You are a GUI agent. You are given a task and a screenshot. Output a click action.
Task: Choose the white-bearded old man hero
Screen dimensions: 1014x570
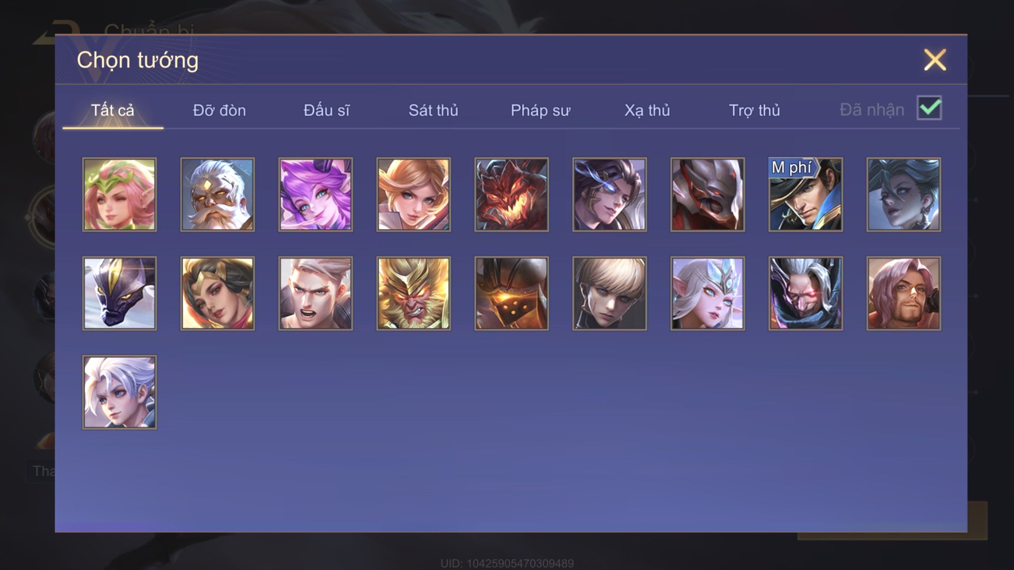(x=217, y=195)
